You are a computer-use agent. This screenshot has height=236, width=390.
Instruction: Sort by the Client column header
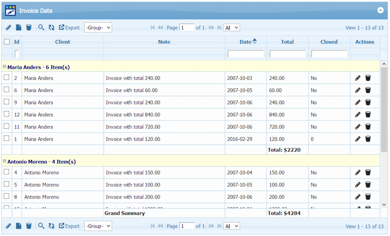point(62,42)
